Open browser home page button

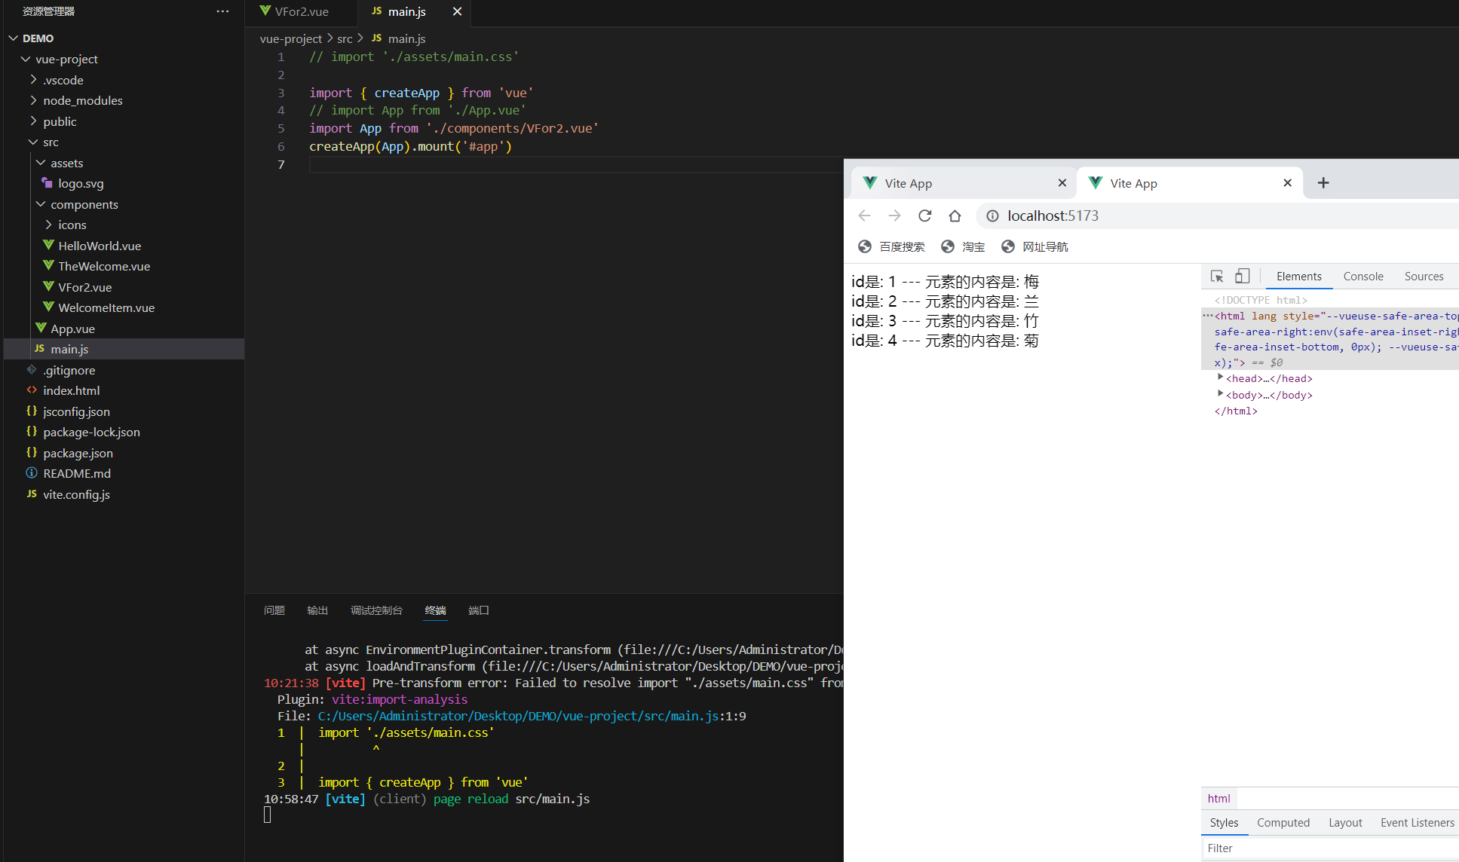point(955,215)
